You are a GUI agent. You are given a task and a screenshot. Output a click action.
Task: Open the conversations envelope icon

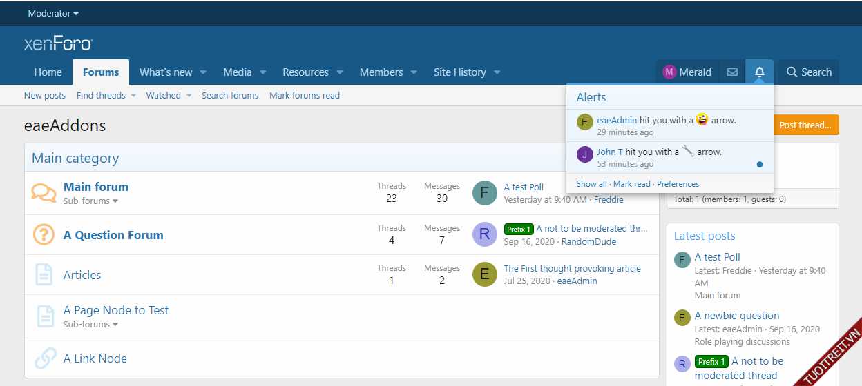pyautogui.click(x=732, y=72)
